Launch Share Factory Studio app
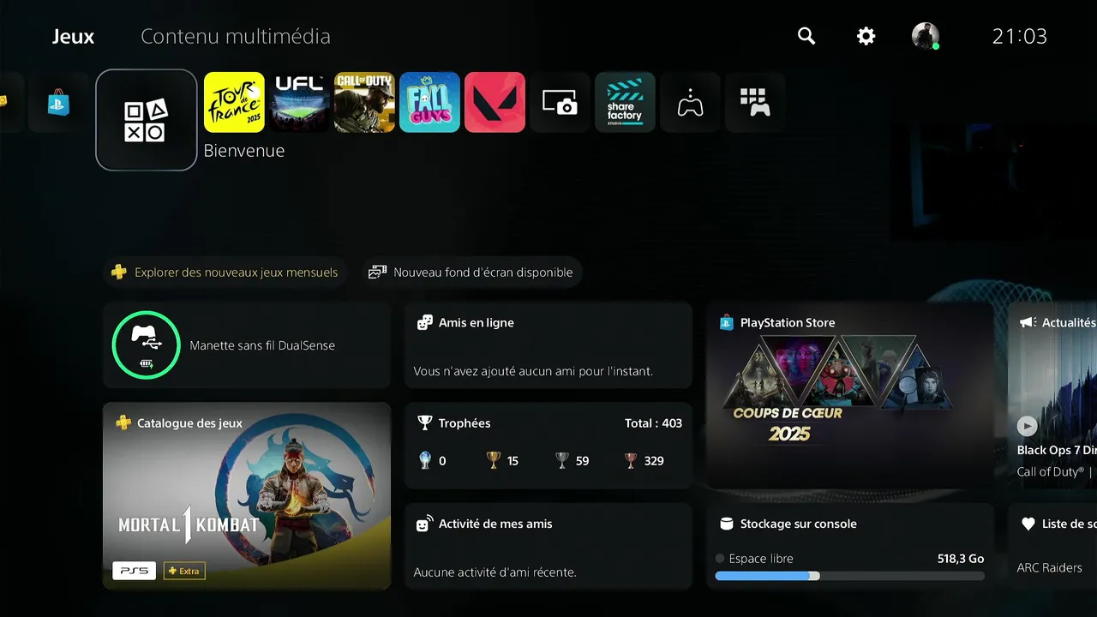The width and height of the screenshot is (1097, 617). pos(625,102)
